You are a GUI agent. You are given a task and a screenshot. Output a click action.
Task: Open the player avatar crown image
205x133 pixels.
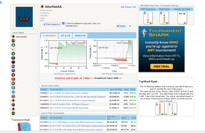coord(24,17)
